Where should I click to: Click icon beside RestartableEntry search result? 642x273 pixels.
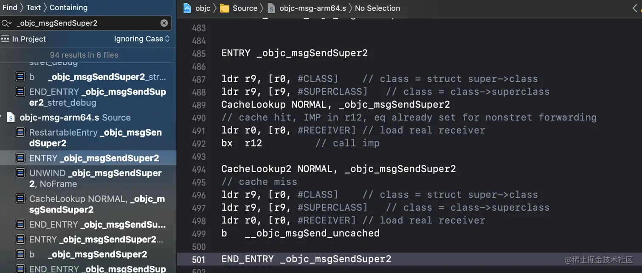click(20, 133)
